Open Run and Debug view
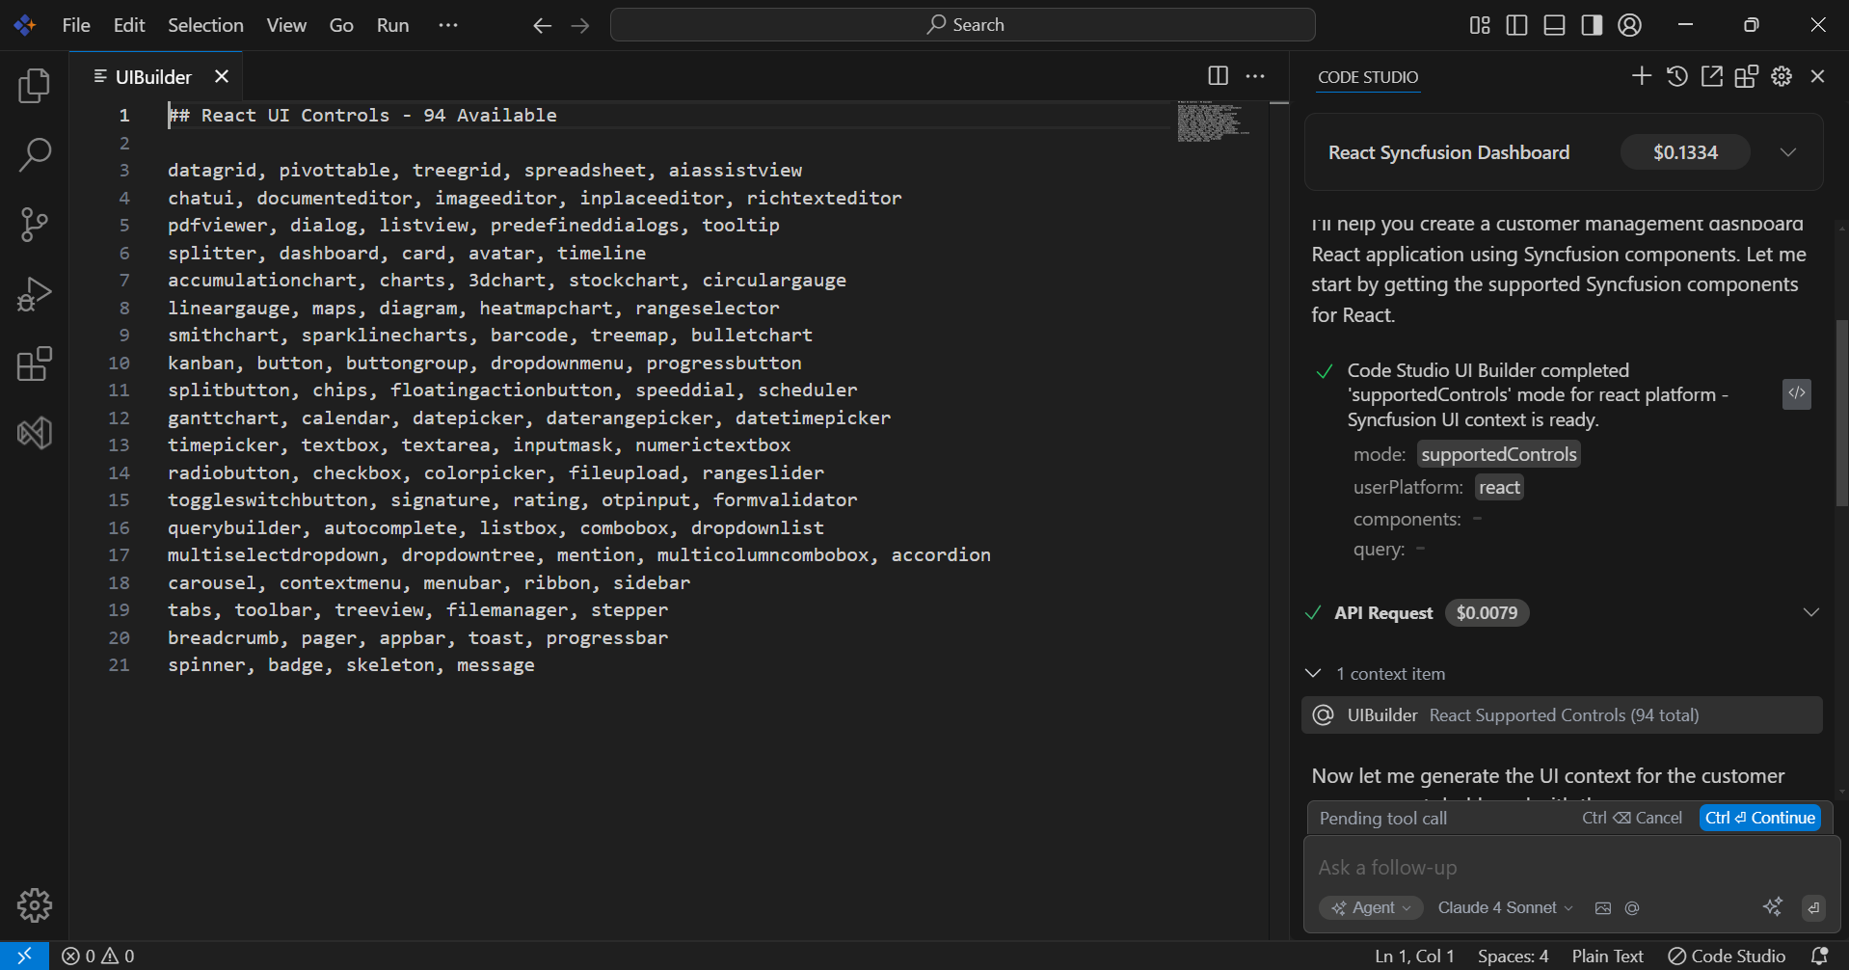This screenshot has height=970, width=1849. point(35,294)
